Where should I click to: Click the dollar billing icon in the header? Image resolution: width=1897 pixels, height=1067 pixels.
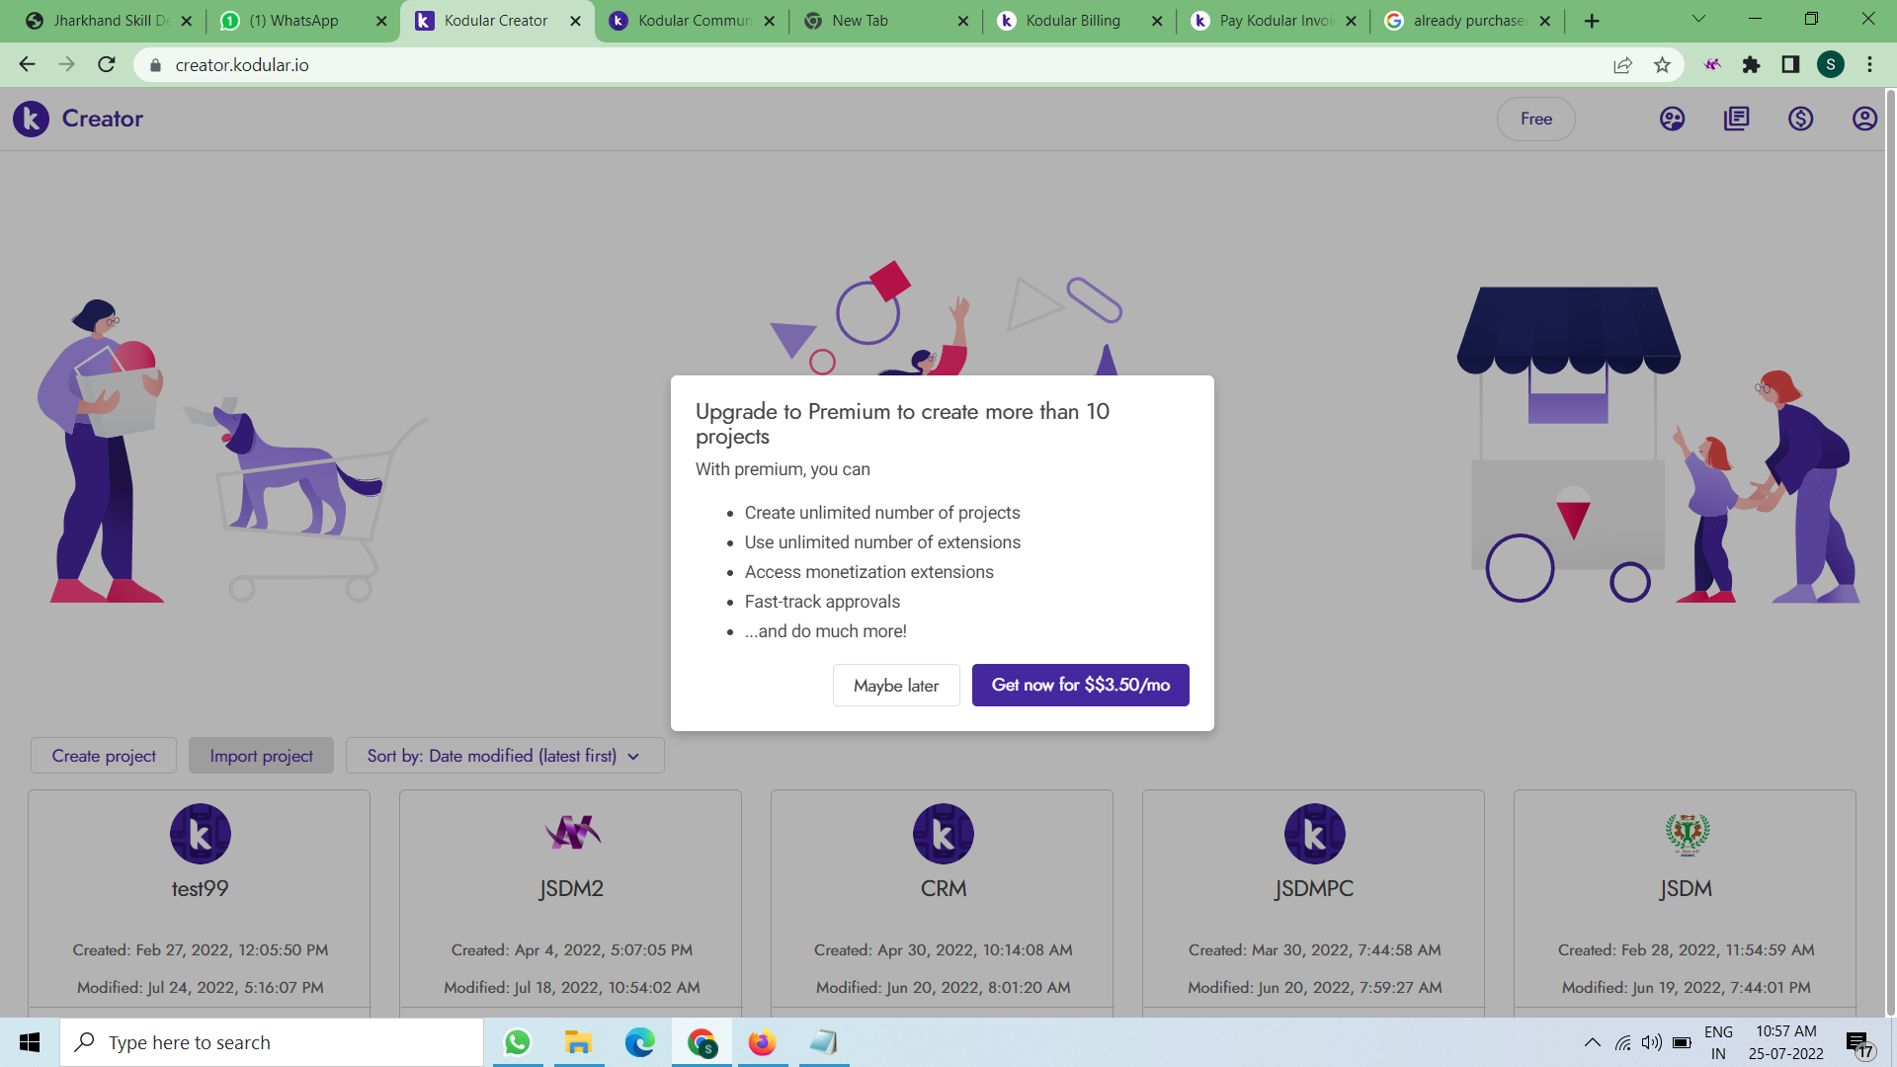point(1800,119)
